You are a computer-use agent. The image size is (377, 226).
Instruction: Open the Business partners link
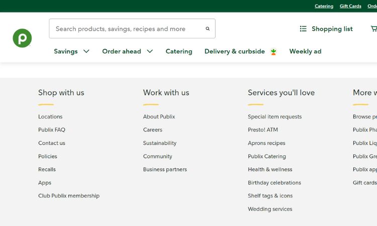tap(165, 169)
